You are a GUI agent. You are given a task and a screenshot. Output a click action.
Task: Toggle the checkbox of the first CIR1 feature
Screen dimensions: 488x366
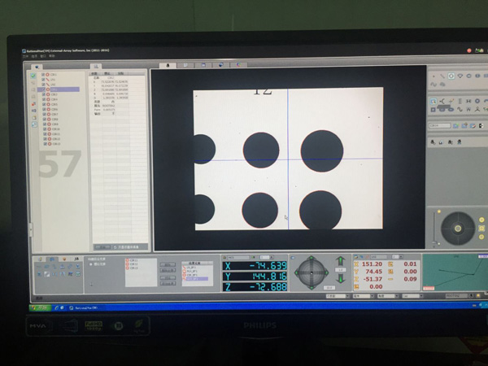45,74
